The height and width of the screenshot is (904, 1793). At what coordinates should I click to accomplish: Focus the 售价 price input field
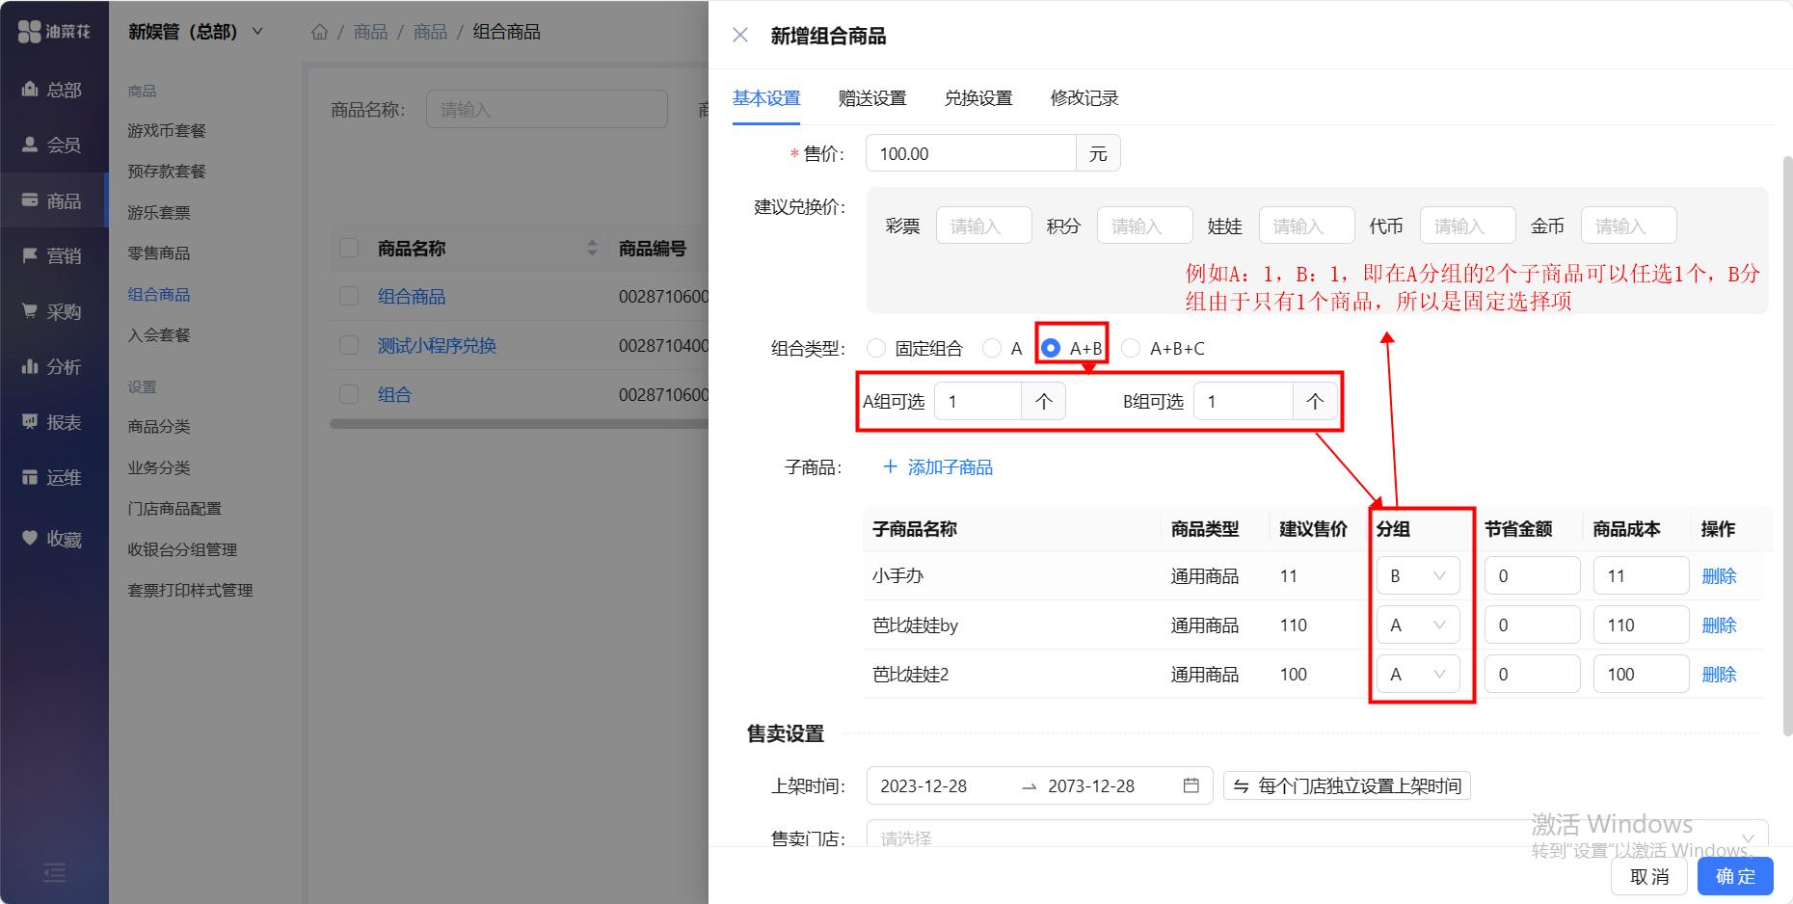[x=971, y=153]
